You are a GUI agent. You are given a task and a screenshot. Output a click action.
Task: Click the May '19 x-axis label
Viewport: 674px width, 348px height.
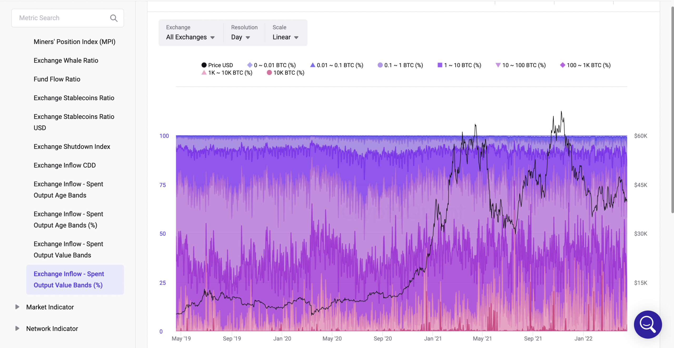point(181,339)
